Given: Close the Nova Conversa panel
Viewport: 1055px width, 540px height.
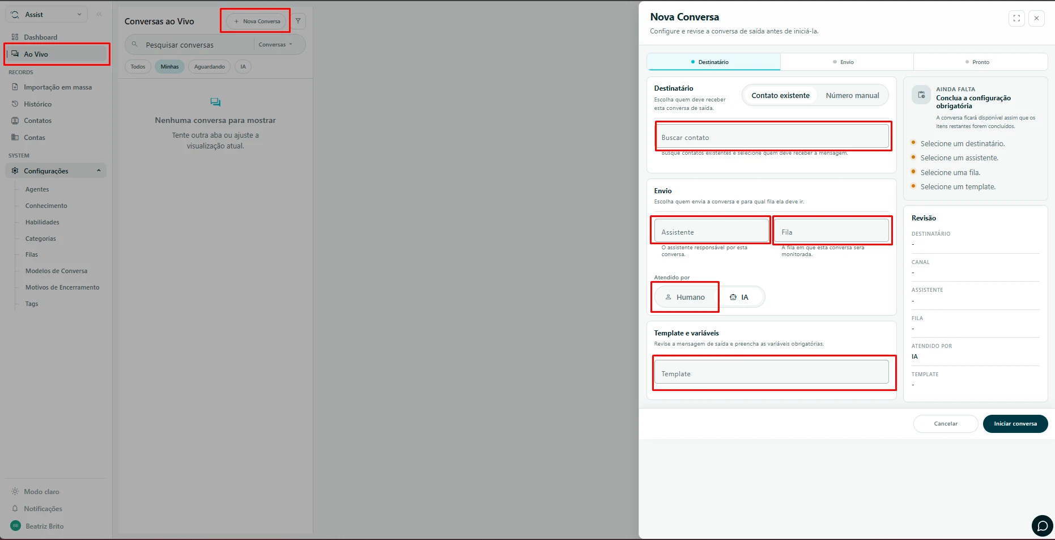Looking at the screenshot, I should [x=1036, y=18].
